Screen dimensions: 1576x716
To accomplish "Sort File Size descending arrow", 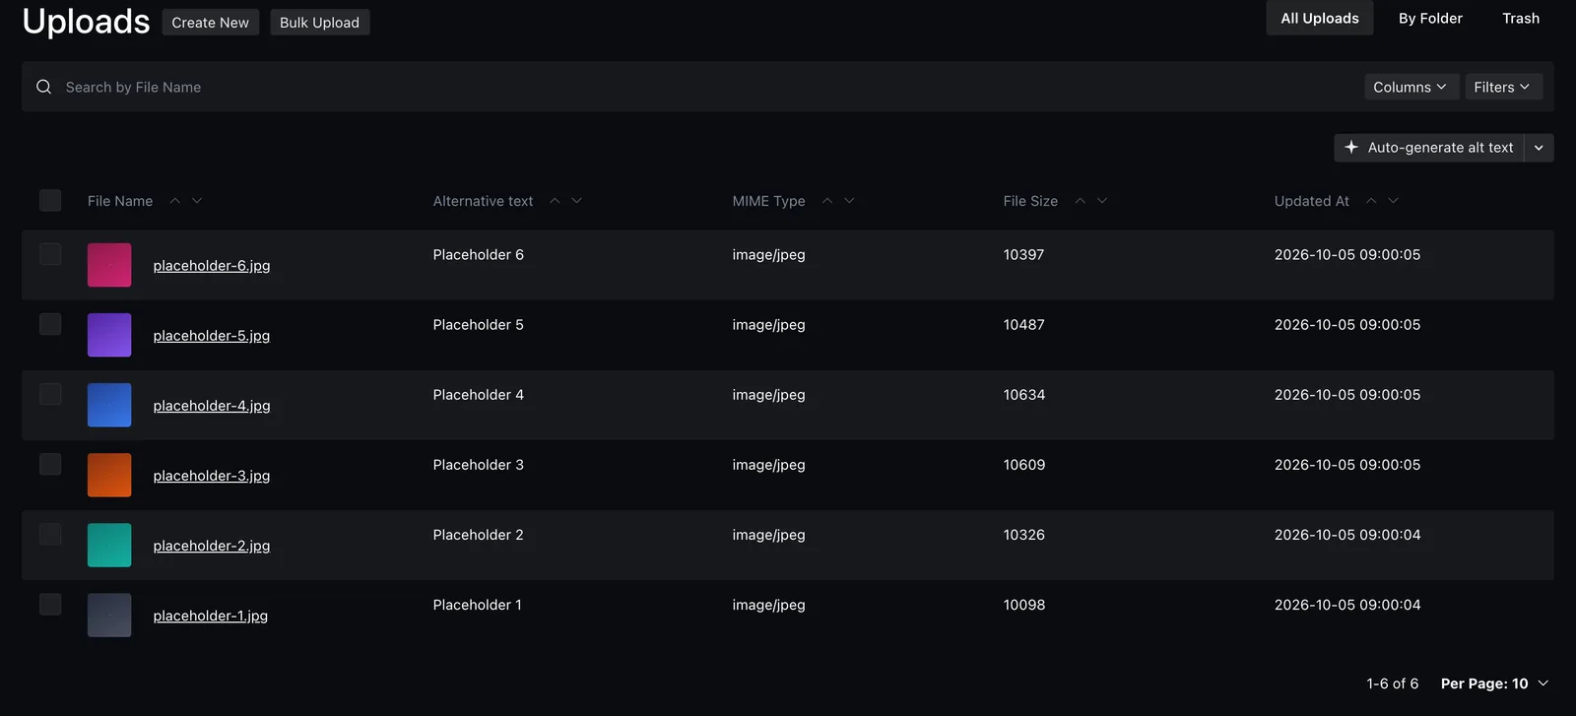I will point(1102,201).
